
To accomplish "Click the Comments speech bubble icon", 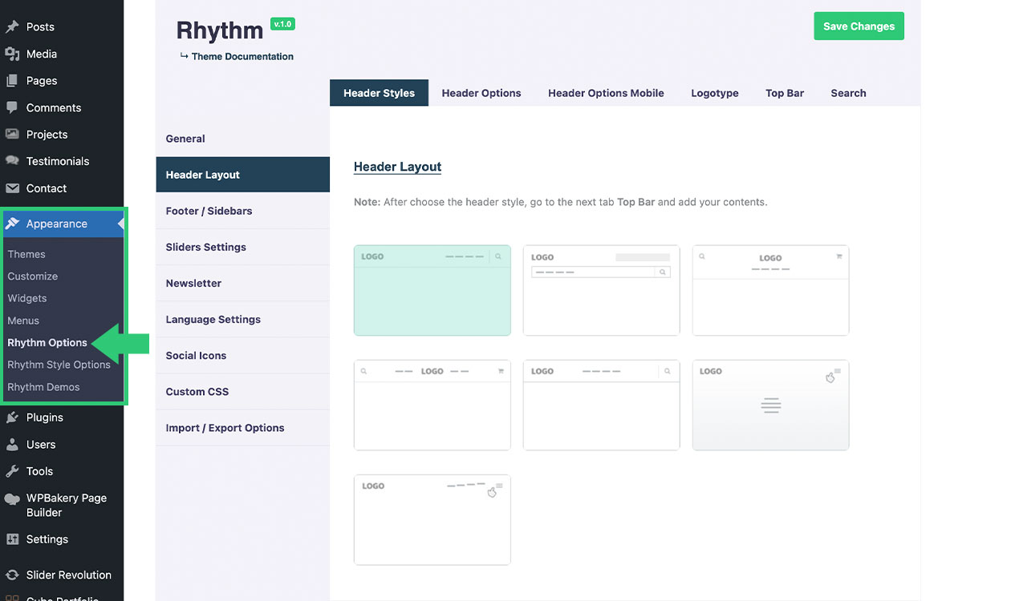I will pyautogui.click(x=12, y=107).
